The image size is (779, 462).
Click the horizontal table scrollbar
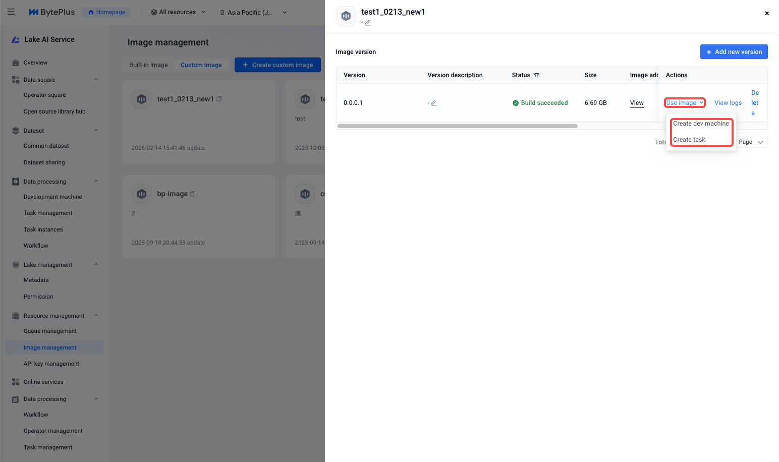[x=457, y=126]
